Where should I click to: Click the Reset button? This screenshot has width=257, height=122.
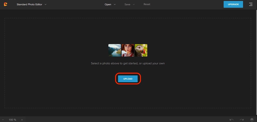pos(147,4)
